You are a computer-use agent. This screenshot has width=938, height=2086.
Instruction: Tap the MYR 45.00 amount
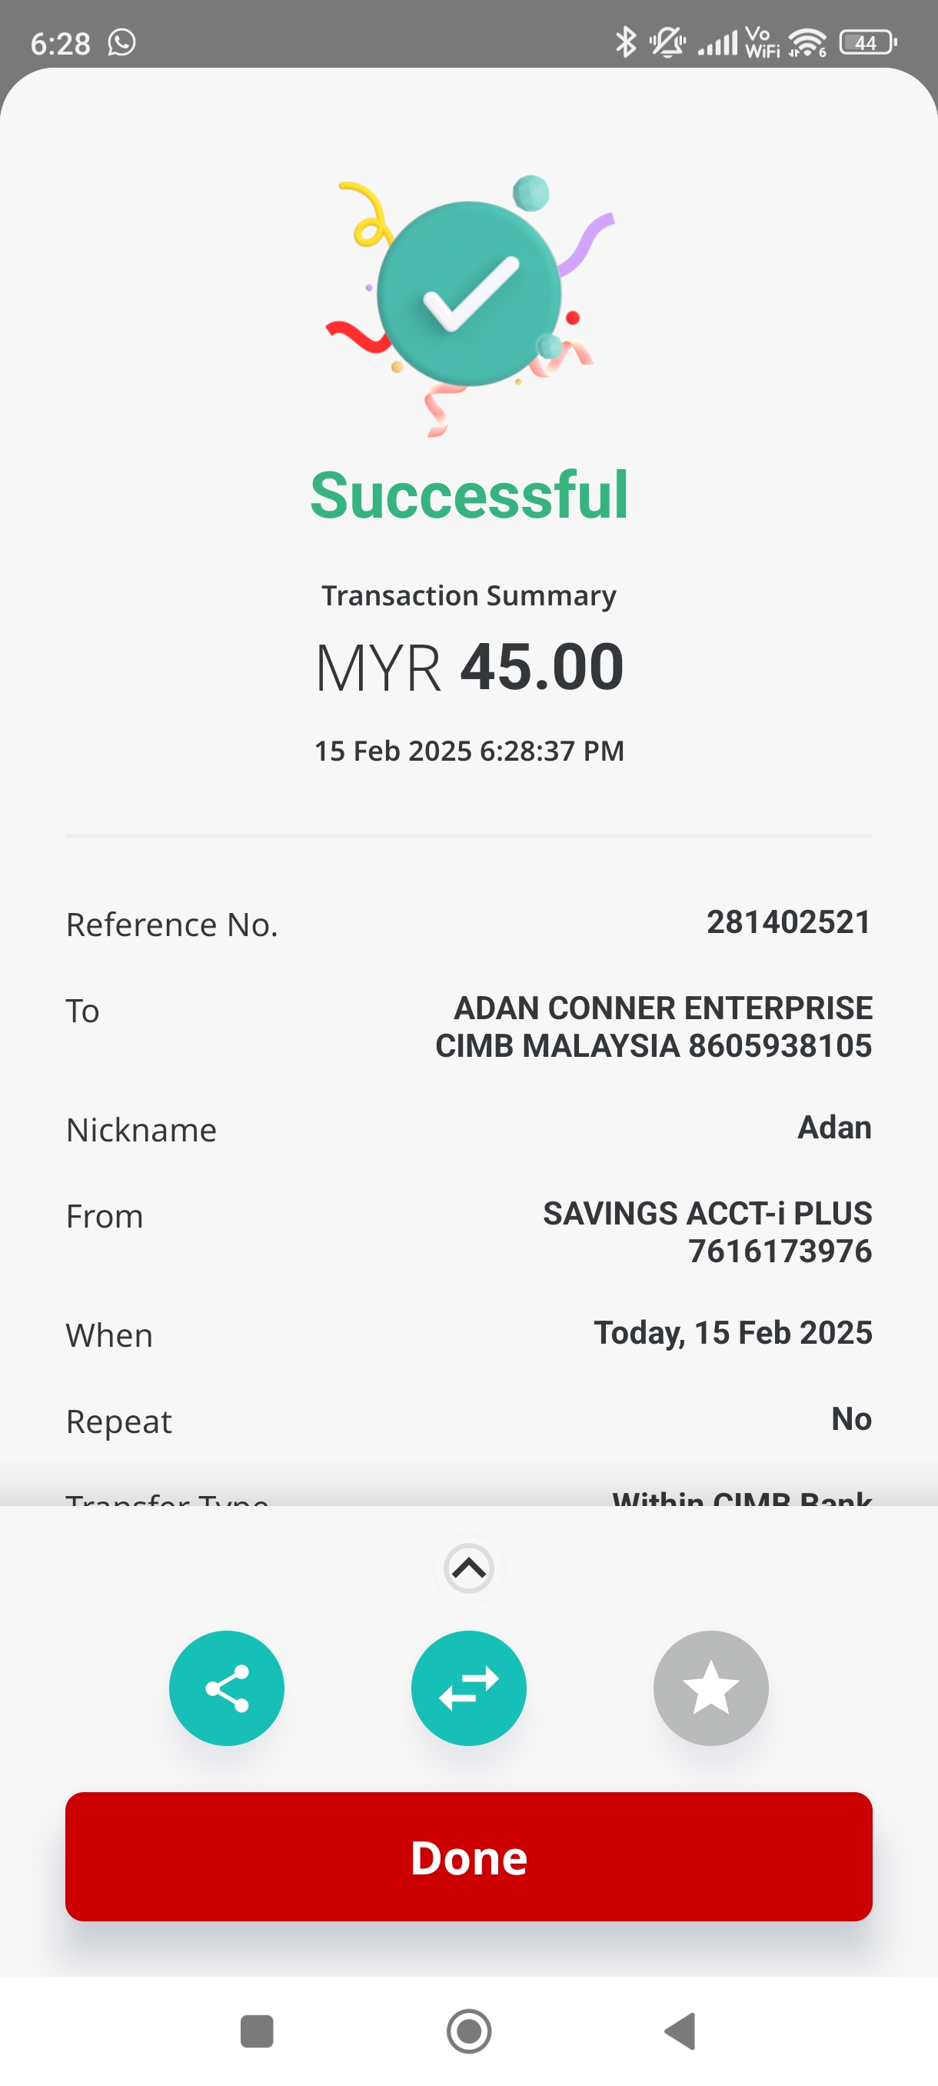468,668
